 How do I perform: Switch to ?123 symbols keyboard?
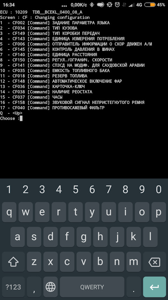(13, 287)
